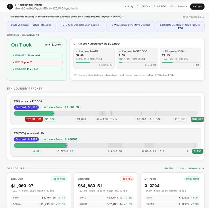Click the ETH/USD 50MA row
Viewport: 209px width, 208px height.
point(39,198)
